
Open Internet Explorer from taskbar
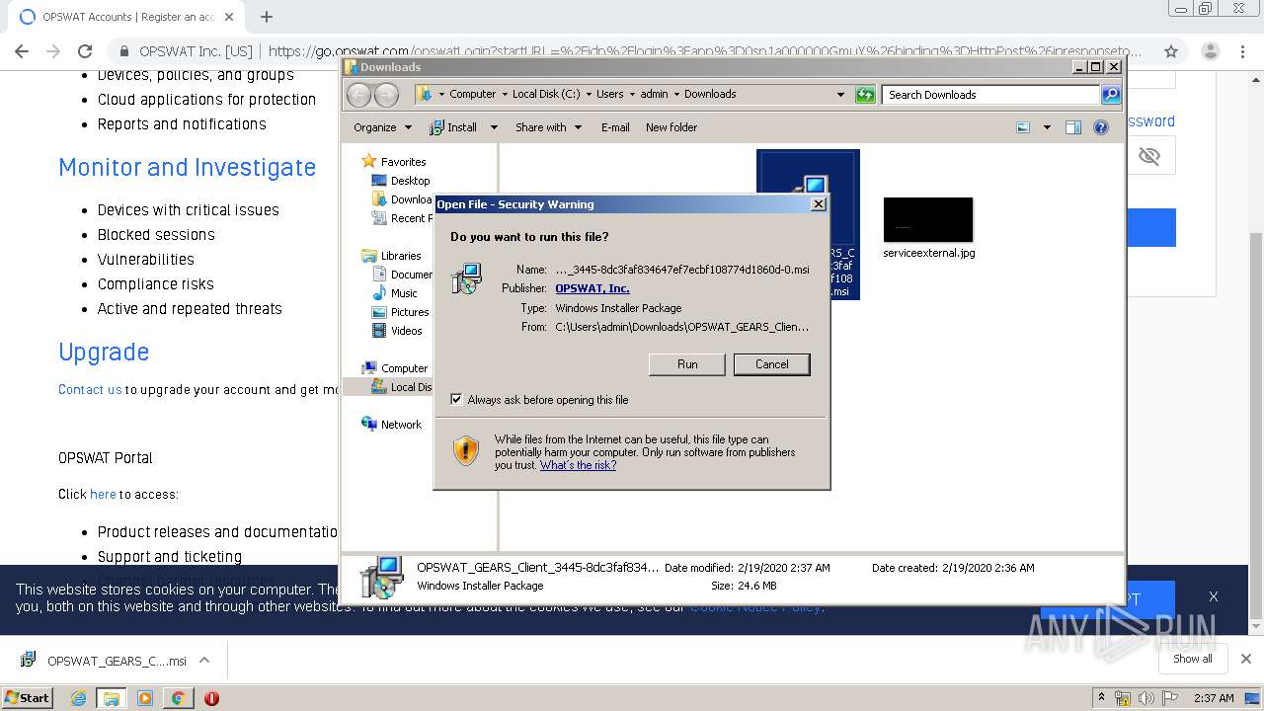point(79,698)
